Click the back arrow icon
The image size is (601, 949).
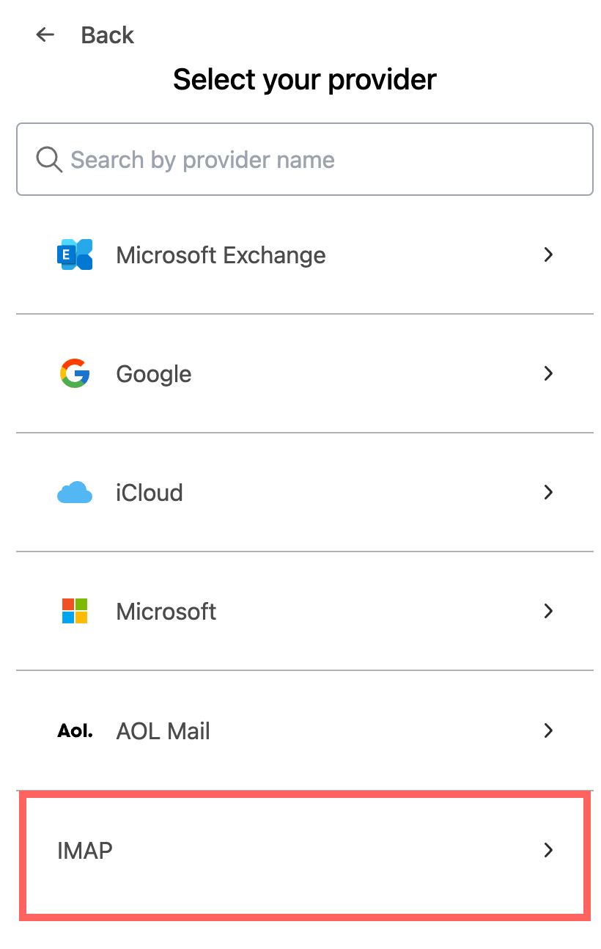tap(45, 34)
